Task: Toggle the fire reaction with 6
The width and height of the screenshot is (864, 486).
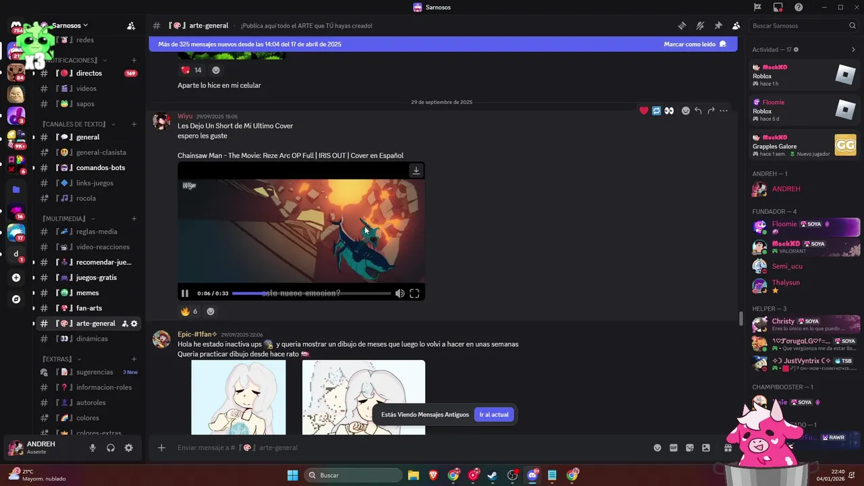Action: pyautogui.click(x=189, y=311)
